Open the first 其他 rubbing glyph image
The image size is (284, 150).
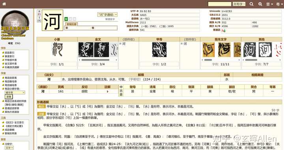[250, 49]
